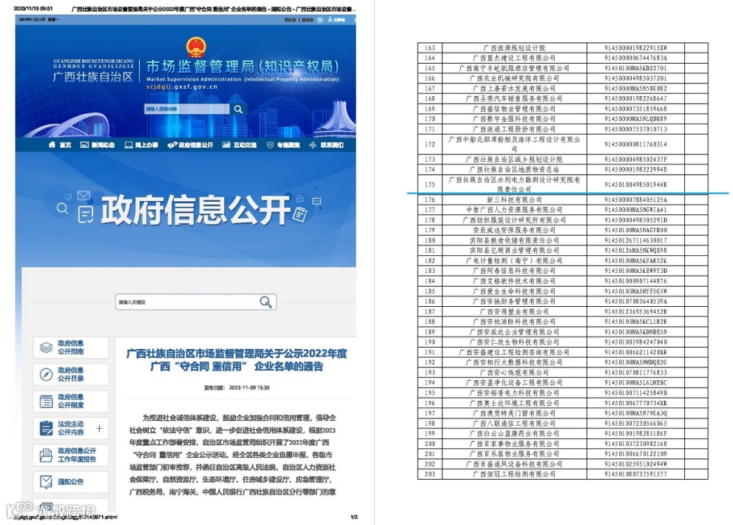Click the stacked layers icon for 政府信息公开指南
Image resolution: width=733 pixels, height=525 pixels.
click(x=47, y=348)
